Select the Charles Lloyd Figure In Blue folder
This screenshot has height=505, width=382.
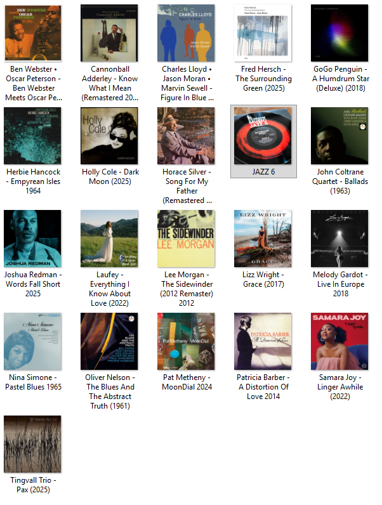[186, 53]
